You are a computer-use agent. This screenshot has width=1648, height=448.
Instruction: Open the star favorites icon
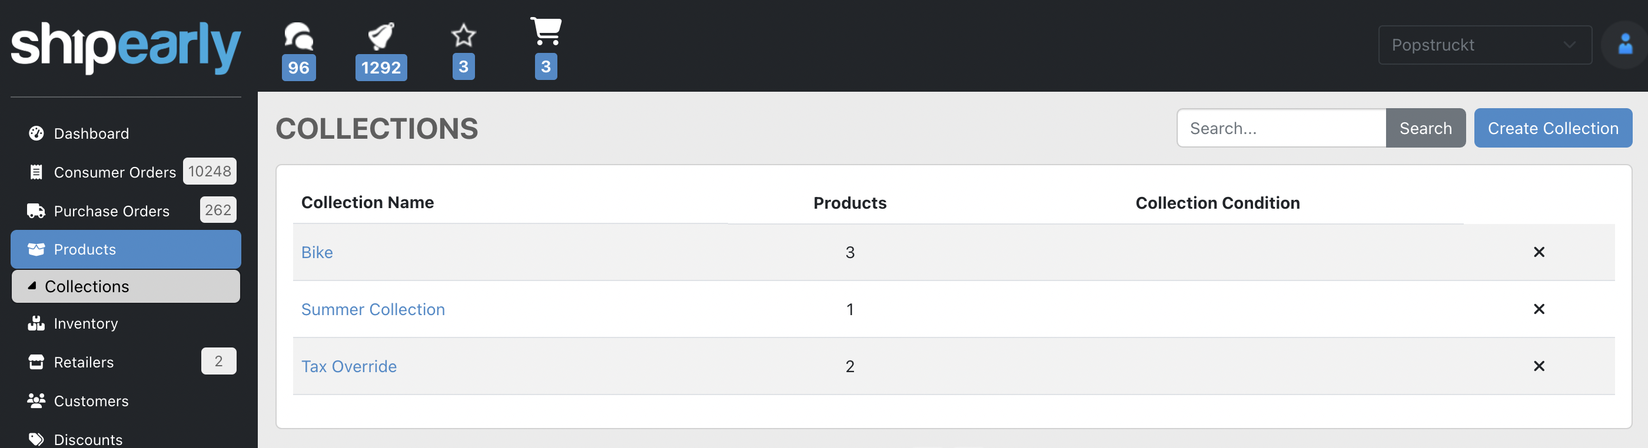coord(463,36)
